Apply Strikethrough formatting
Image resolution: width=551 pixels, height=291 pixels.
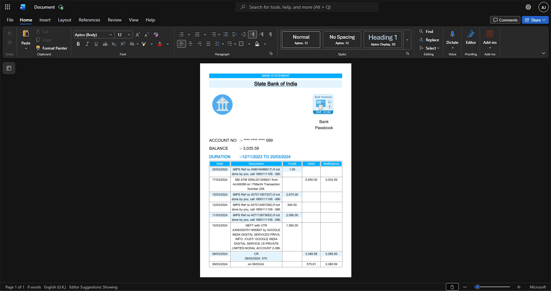tap(105, 44)
